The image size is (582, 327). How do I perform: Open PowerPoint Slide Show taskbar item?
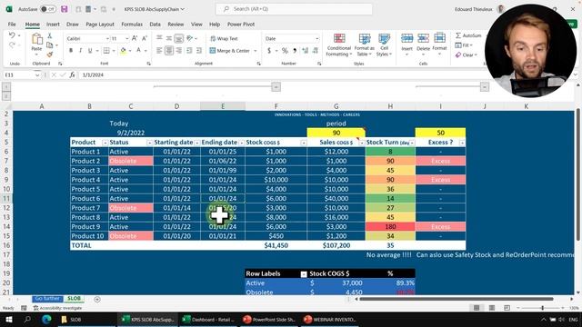pos(269,319)
